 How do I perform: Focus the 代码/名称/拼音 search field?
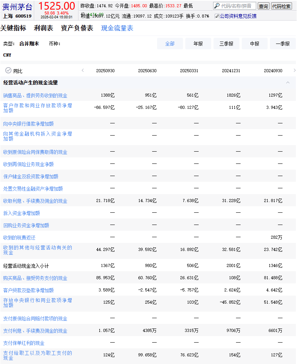tap(238, 6)
